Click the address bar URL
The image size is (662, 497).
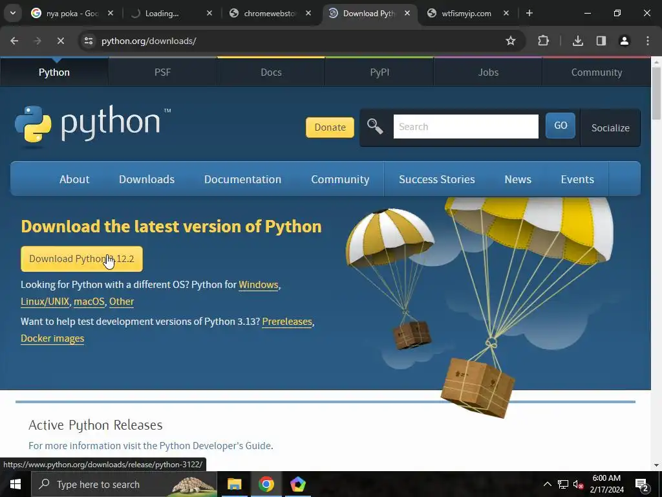149,41
